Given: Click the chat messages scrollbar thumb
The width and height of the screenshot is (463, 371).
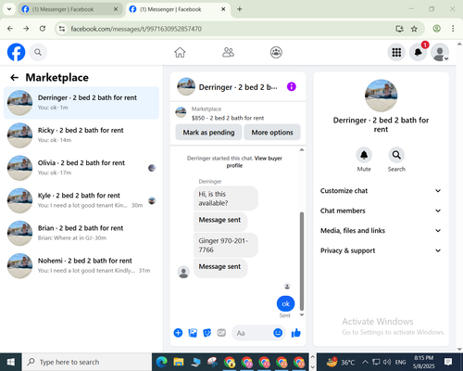Looking at the screenshot, I should pos(302,262).
